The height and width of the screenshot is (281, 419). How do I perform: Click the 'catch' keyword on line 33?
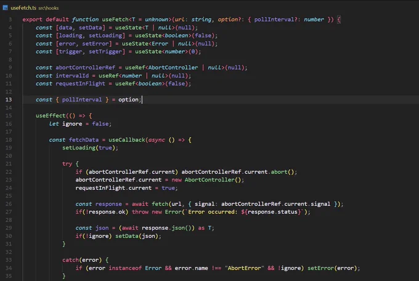70,260
